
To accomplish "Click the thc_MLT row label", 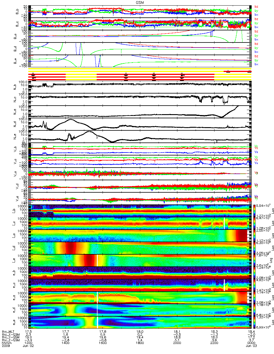I will click(8, 332).
